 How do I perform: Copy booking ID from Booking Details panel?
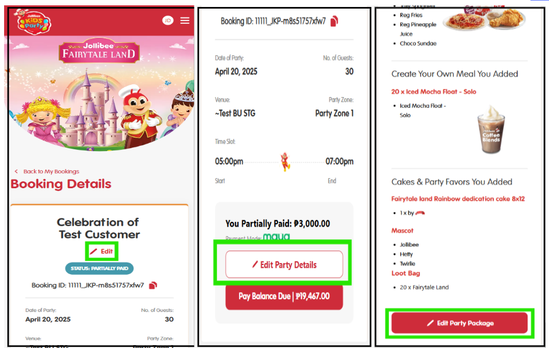153,286
